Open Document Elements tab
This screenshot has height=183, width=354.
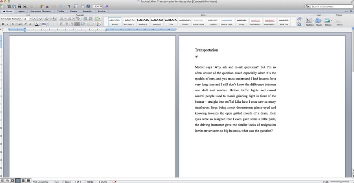[x=41, y=11]
